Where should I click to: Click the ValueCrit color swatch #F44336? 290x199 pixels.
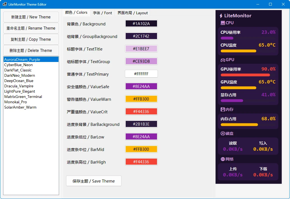coord(141,111)
